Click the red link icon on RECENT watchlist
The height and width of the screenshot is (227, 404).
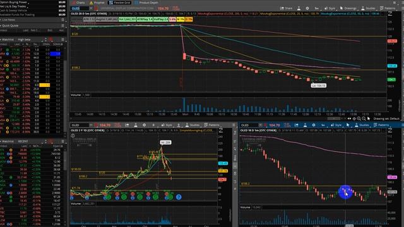[50, 141]
